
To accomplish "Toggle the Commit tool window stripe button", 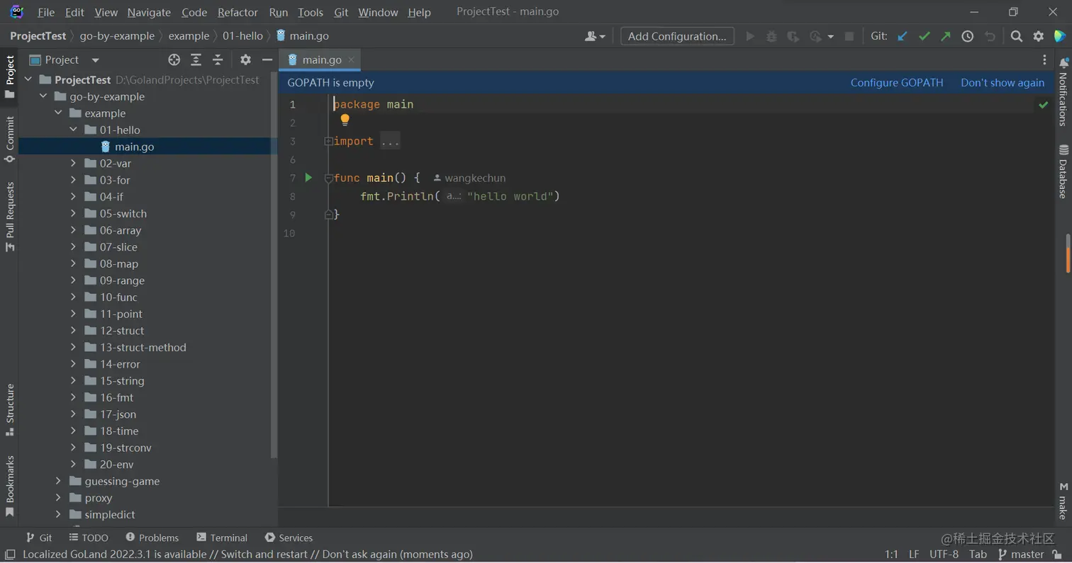I will 10,140.
